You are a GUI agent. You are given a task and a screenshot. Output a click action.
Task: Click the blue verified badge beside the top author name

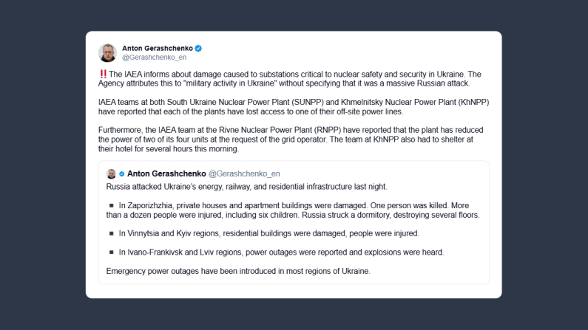tap(198, 49)
